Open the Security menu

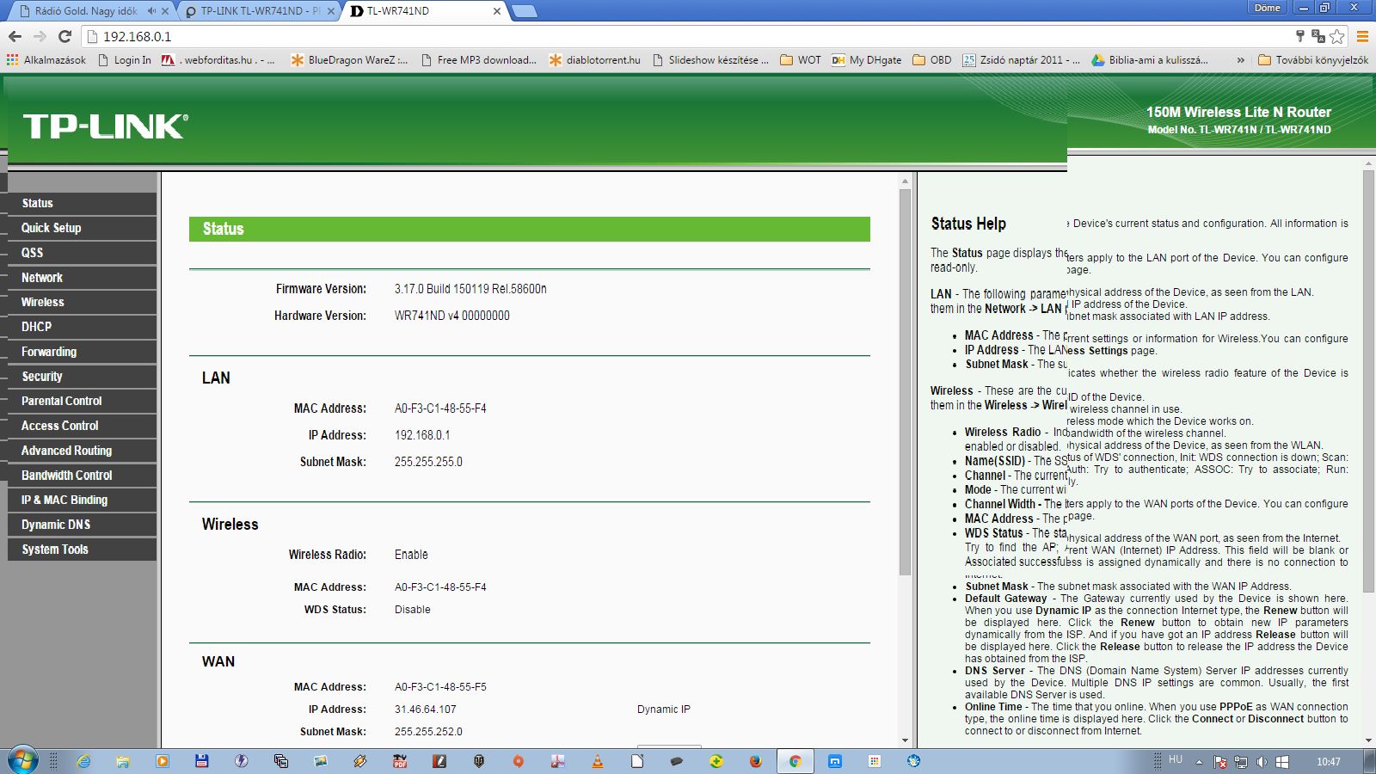click(x=82, y=377)
